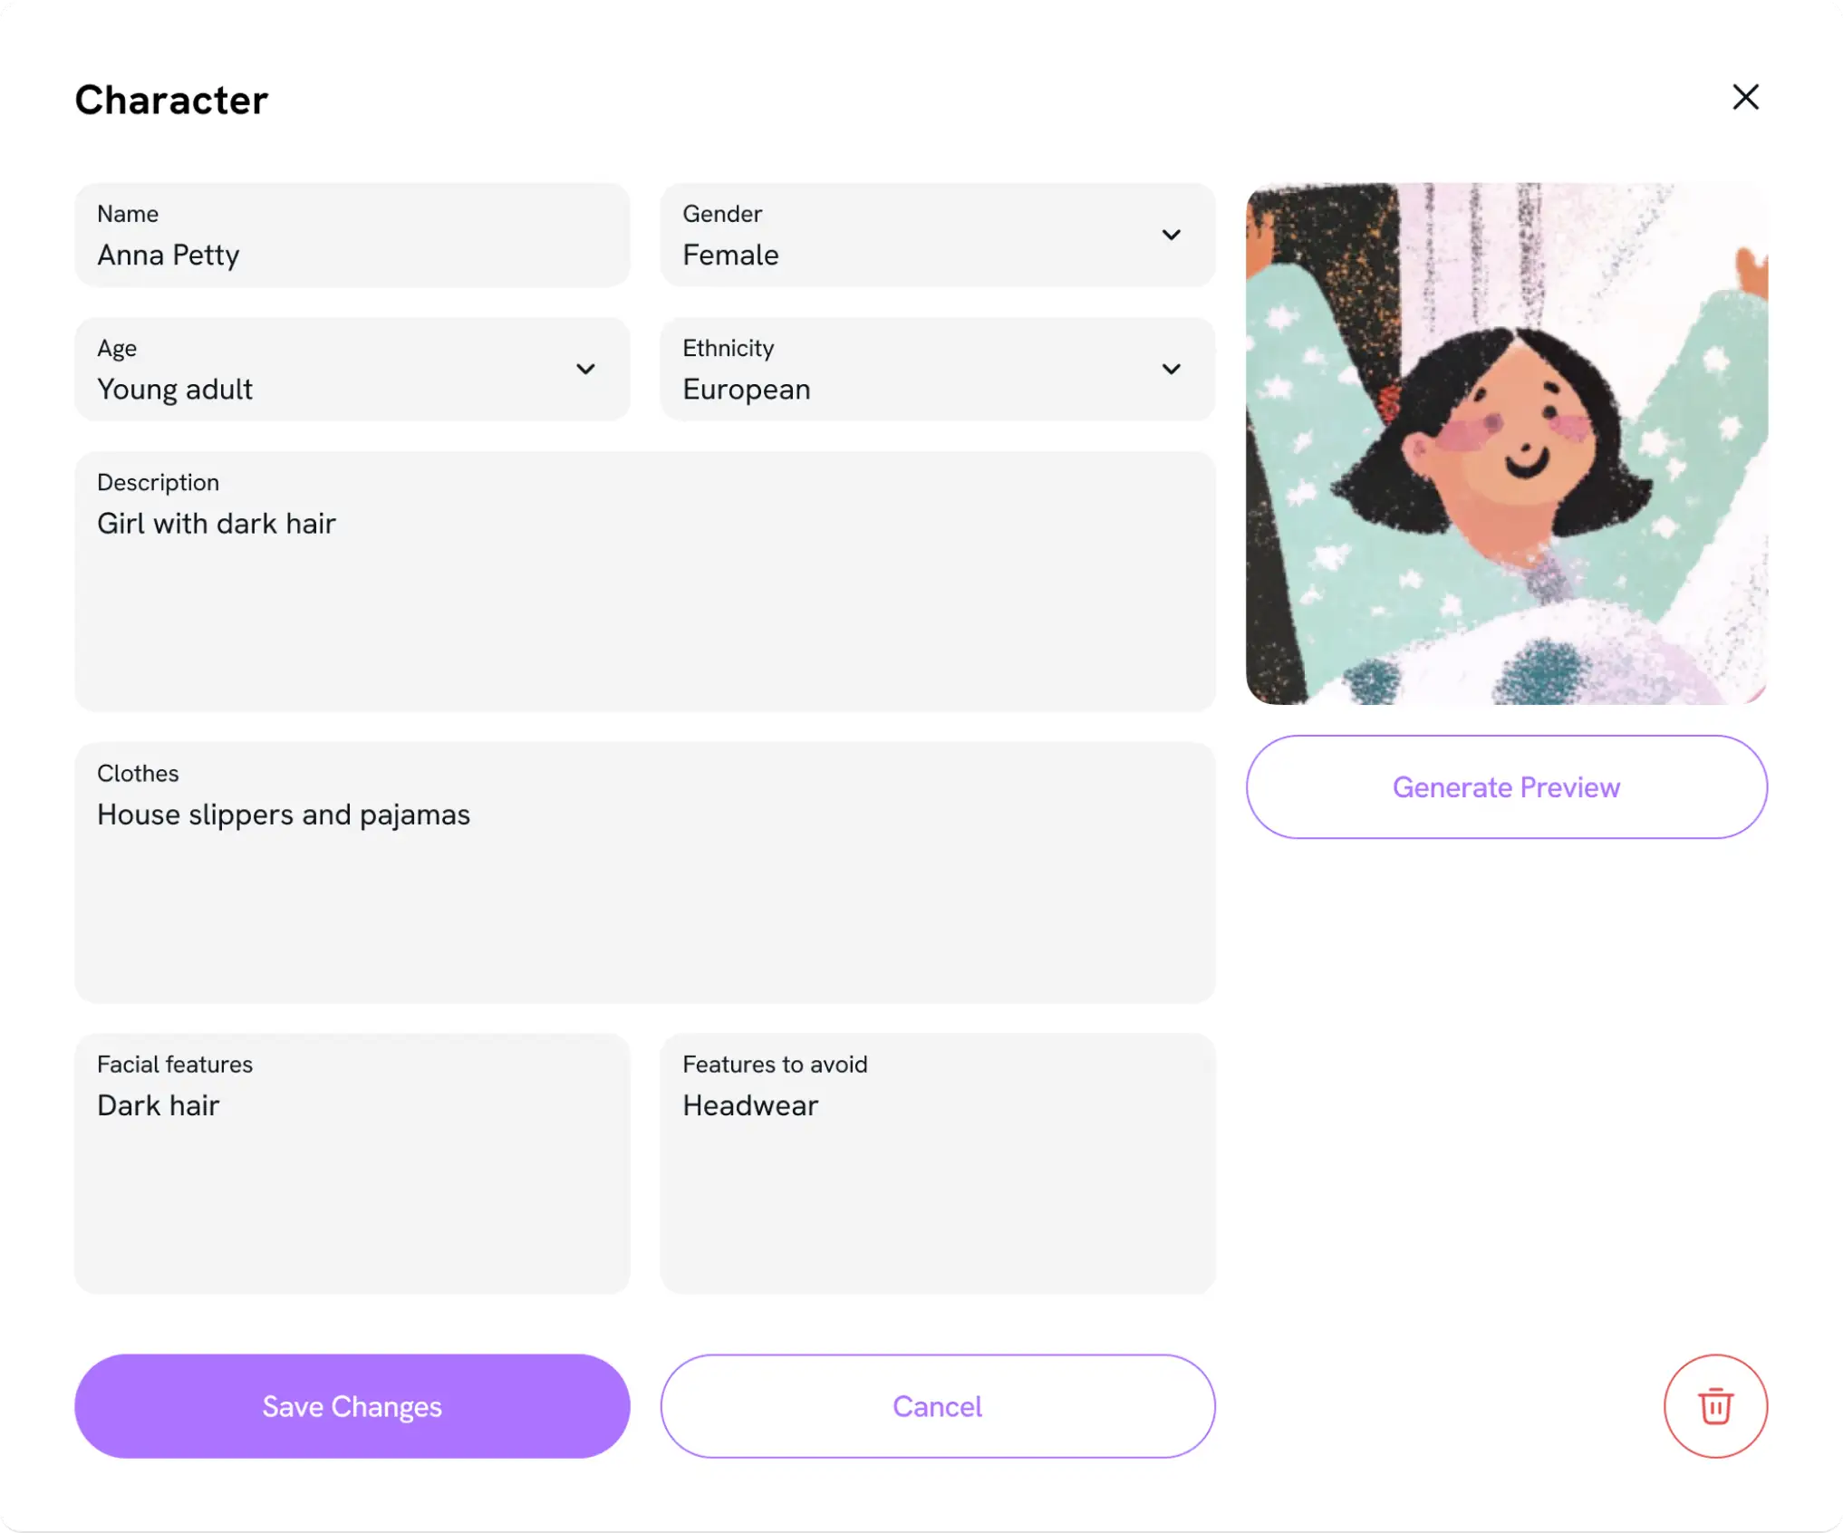Click the red trash delete icon
This screenshot has width=1843, height=1533.
[x=1714, y=1405]
